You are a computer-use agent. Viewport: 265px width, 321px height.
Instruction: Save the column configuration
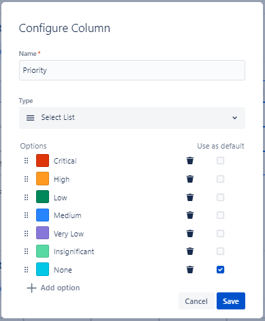[x=231, y=301]
